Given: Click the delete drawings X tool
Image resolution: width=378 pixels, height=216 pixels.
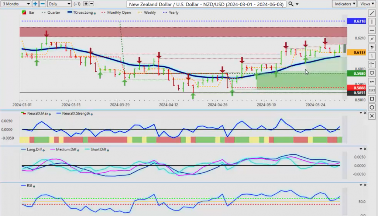Looking at the screenshot, I should [372, 116].
